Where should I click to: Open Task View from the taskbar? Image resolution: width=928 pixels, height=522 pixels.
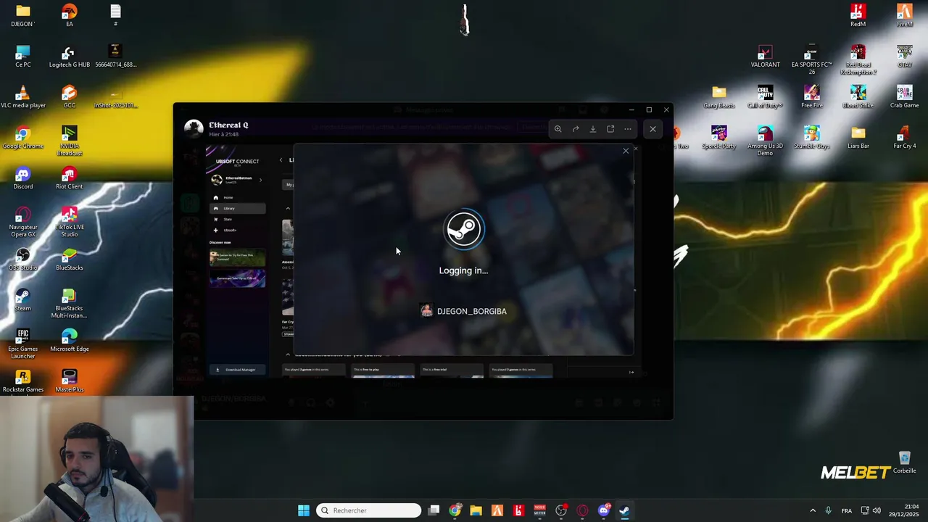coord(434,510)
